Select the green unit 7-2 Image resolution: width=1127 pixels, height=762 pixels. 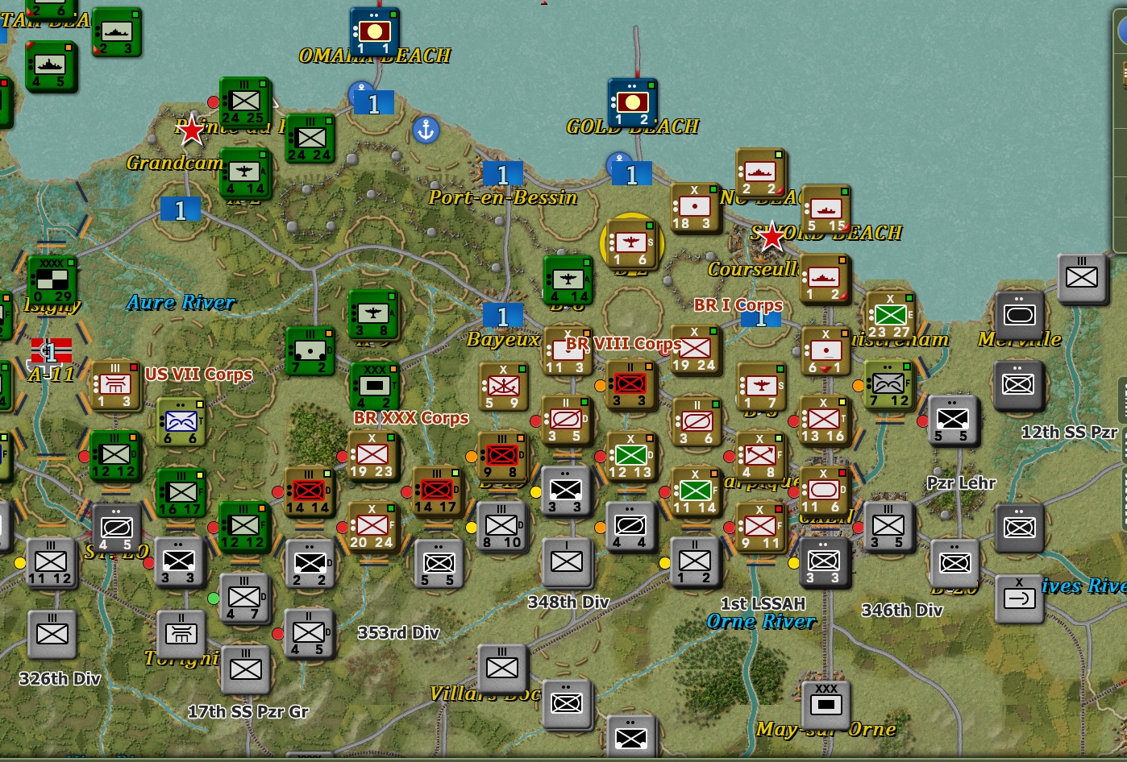(310, 350)
